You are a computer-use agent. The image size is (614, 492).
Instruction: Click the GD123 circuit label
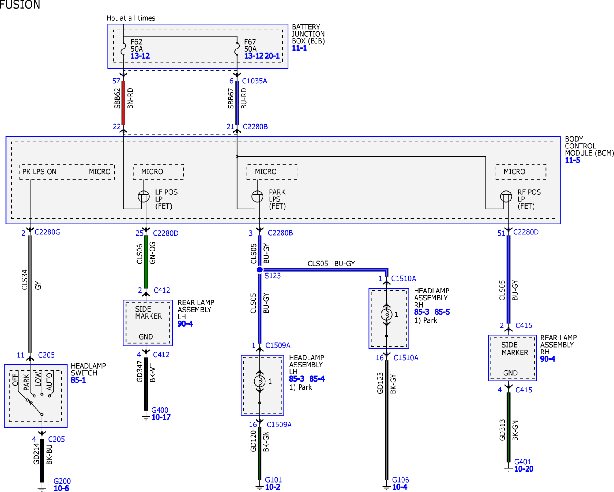point(380,383)
